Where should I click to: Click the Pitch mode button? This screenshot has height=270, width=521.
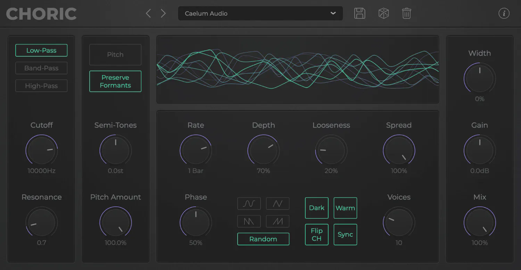point(115,55)
